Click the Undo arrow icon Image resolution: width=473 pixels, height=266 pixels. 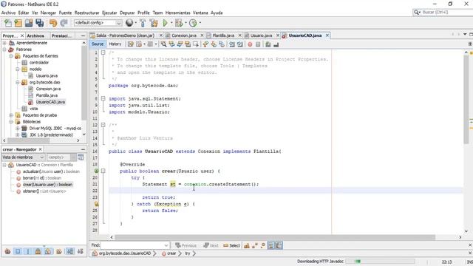[53, 23]
